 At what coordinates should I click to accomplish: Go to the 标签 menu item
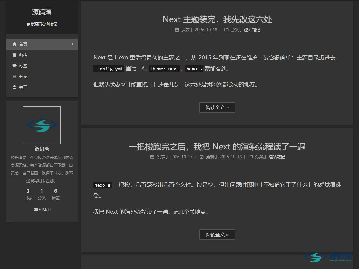[42, 66]
